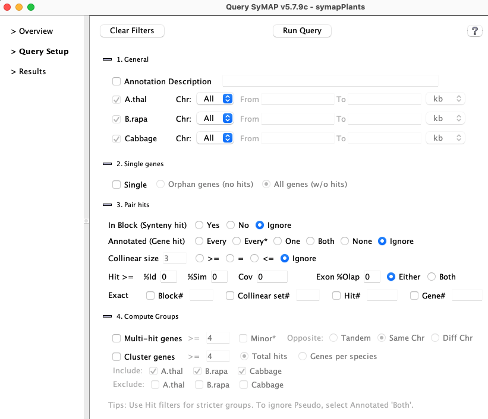The width and height of the screenshot is (488, 419).
Task: Click the split pane divider handle
Action: point(86,221)
